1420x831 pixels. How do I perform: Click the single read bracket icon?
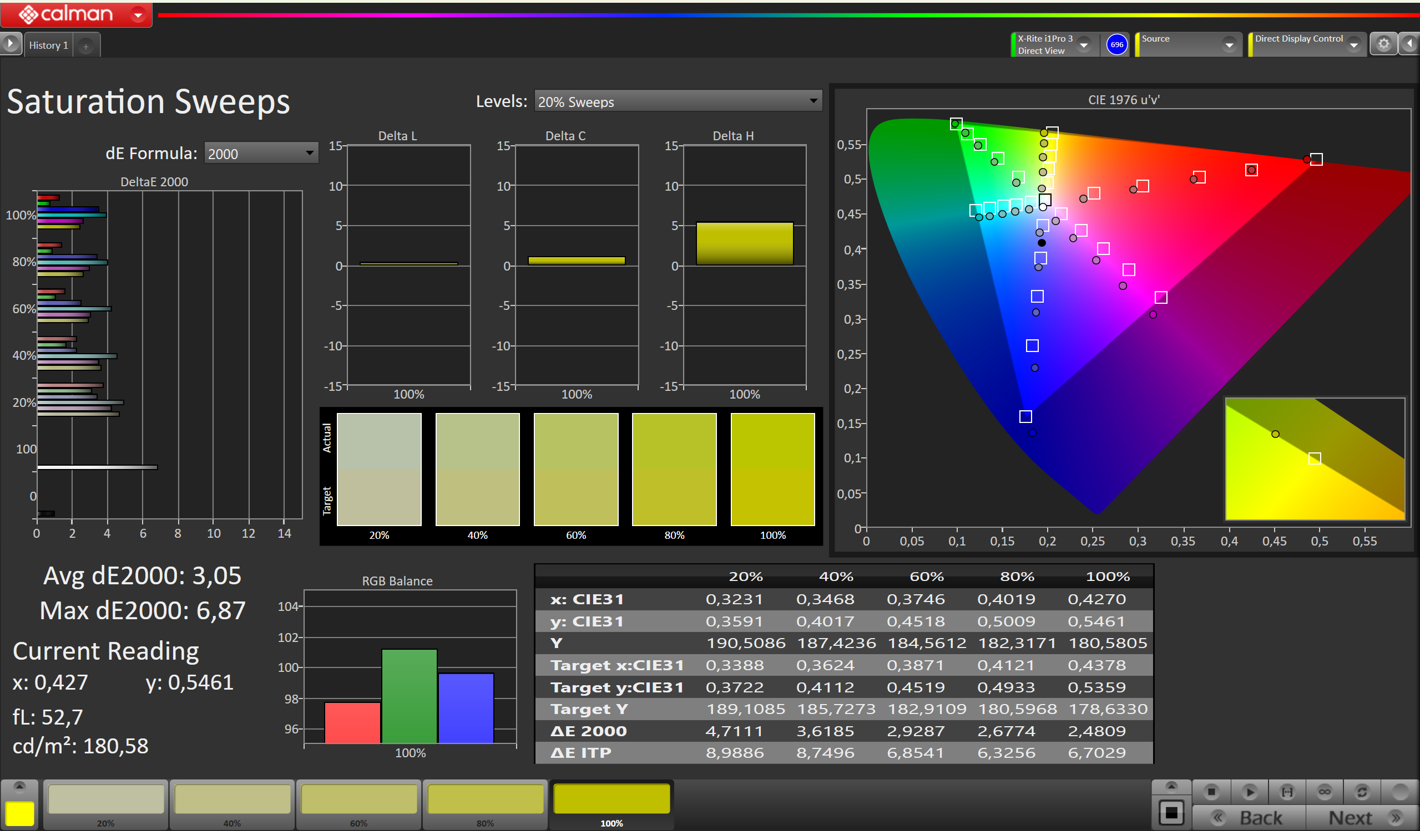[1287, 792]
